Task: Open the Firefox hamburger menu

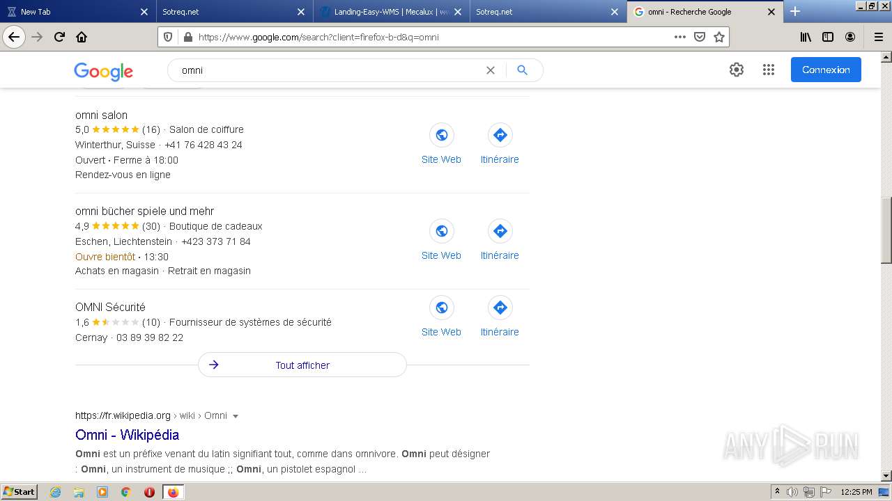Action: 878,37
